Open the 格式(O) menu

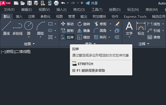pos(79,10)
